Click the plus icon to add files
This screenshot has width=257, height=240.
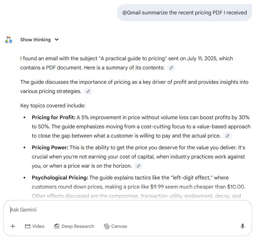13,226
